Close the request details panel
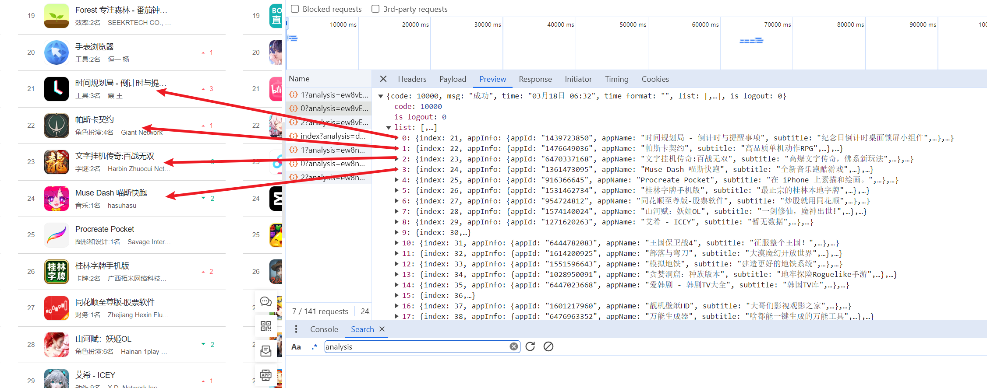Viewport: 987px width, 388px height. point(383,79)
